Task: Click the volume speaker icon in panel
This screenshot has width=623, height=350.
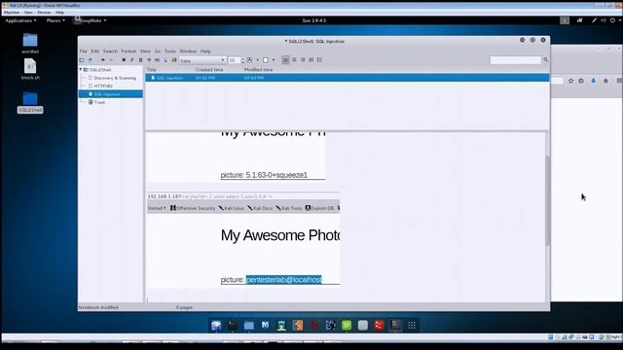Action: 604,20
